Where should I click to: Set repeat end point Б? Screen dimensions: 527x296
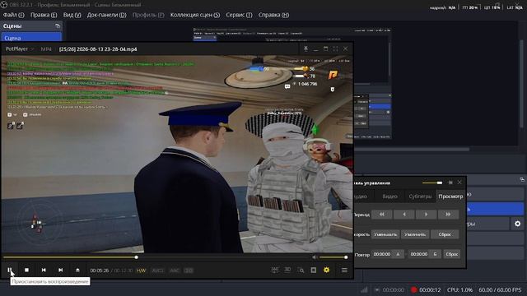[x=435, y=254]
